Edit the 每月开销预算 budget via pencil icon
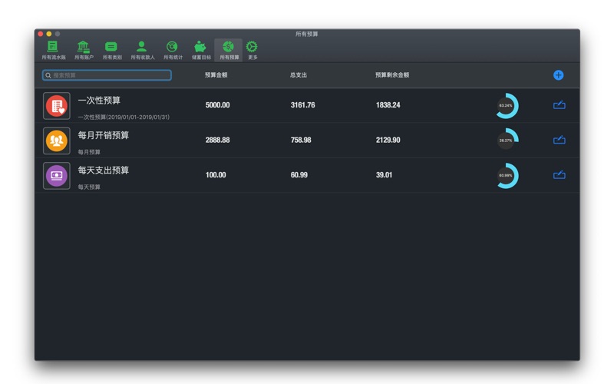The image size is (614, 384). pos(560,140)
